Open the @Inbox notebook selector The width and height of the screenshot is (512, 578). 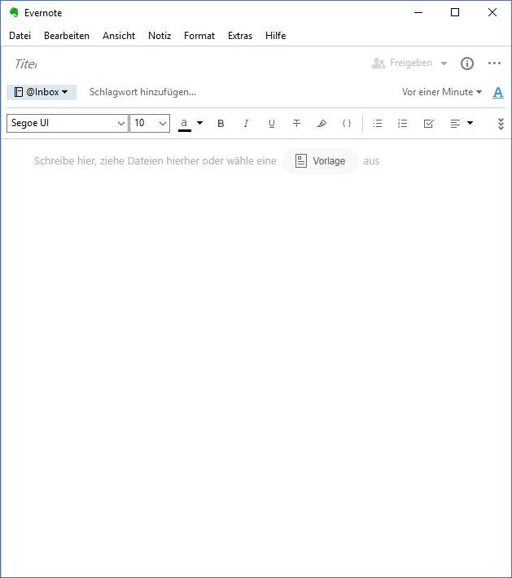42,92
